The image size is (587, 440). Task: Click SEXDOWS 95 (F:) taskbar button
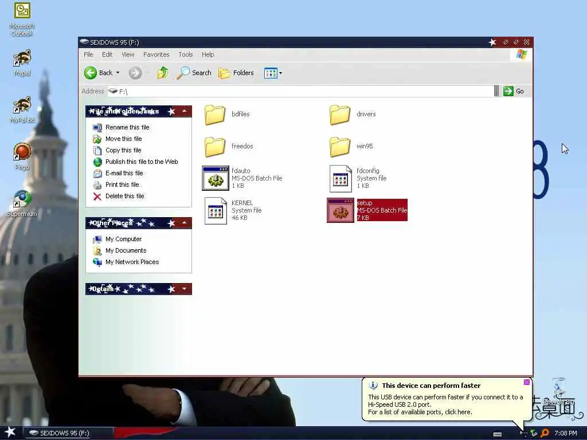(x=68, y=433)
